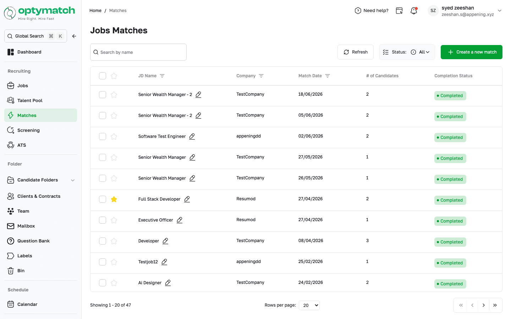This screenshot has width=511, height=319.
Task: Open Clients & Contracts
Action: [40, 196]
